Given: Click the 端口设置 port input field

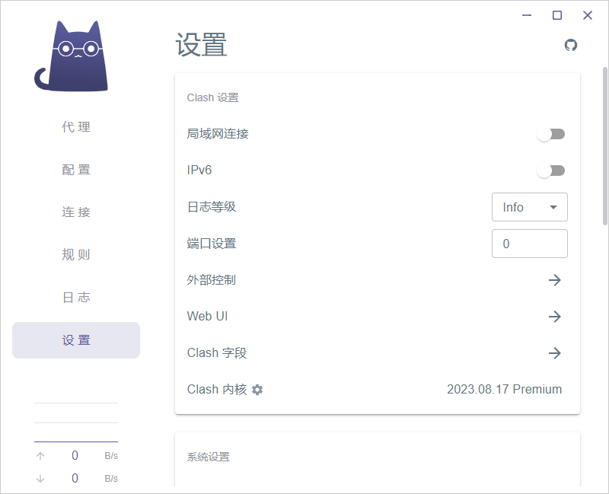Looking at the screenshot, I should pos(530,244).
